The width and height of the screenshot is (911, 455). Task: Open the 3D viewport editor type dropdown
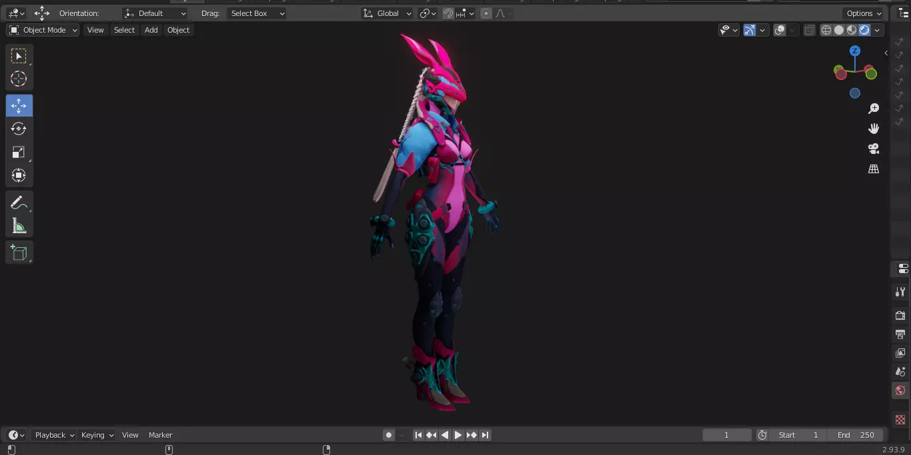click(16, 13)
